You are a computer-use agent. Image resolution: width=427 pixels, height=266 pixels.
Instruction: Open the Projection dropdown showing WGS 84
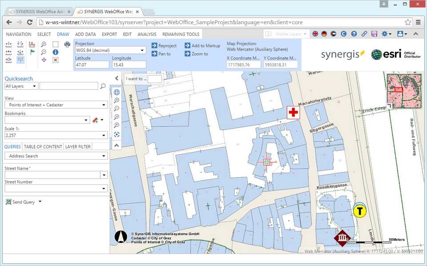coord(109,50)
